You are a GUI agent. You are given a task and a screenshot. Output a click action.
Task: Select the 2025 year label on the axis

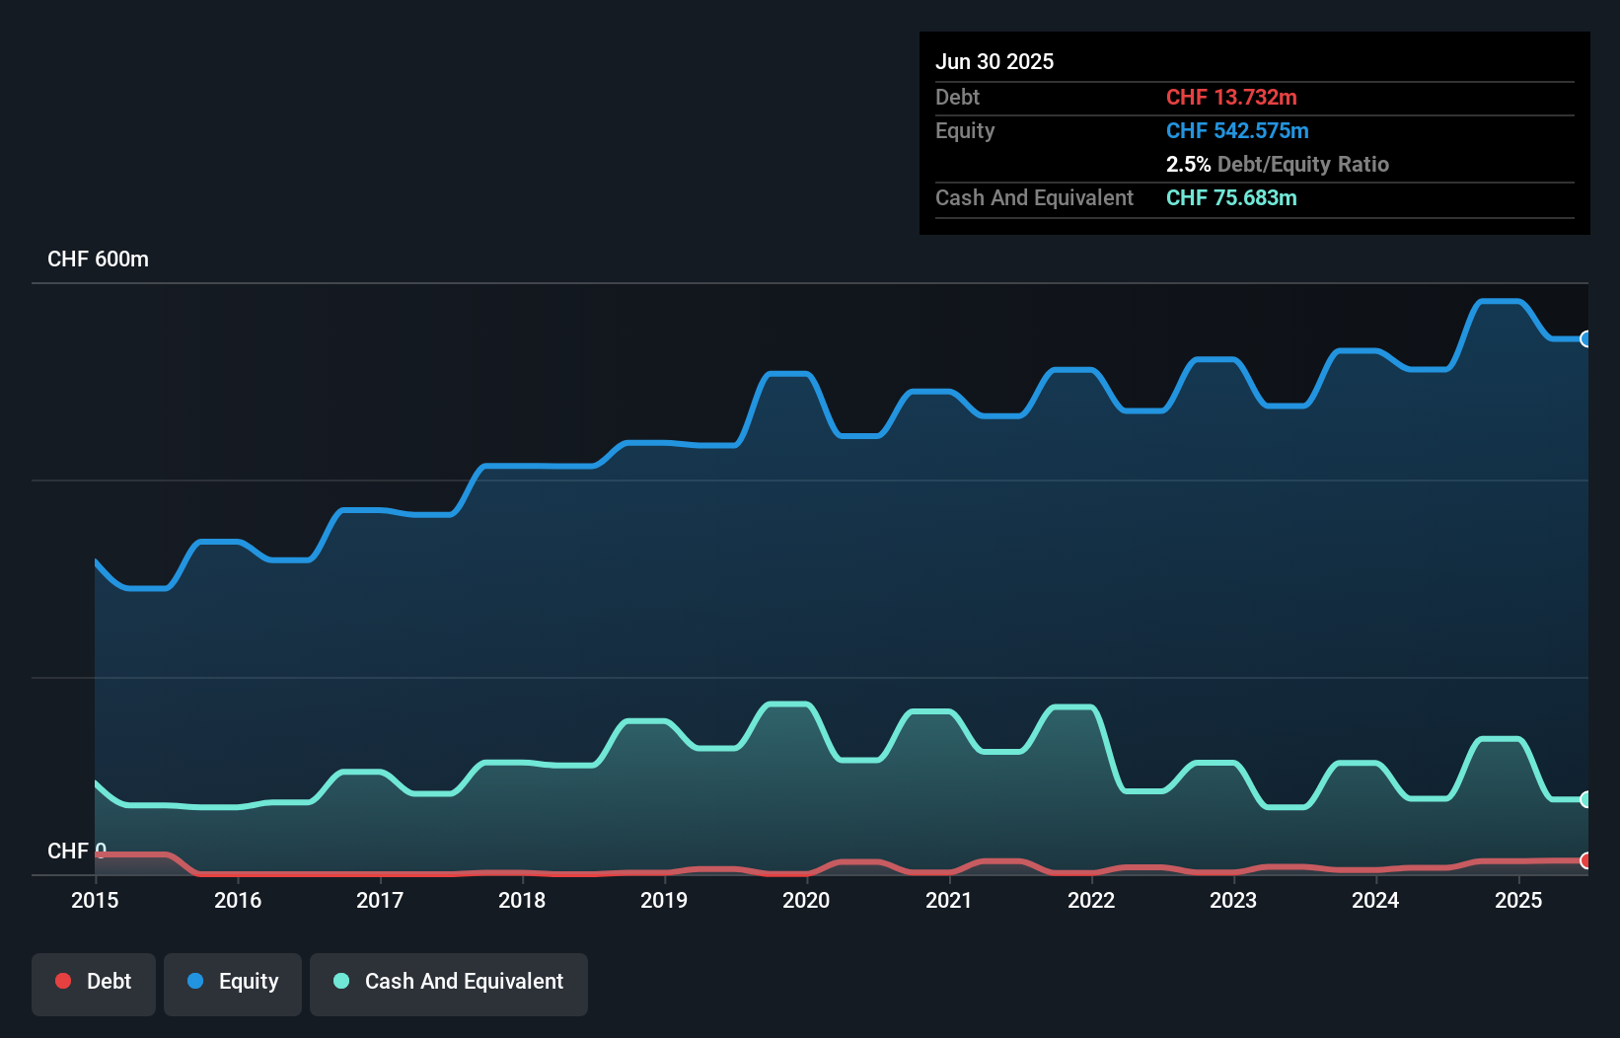(x=1519, y=901)
